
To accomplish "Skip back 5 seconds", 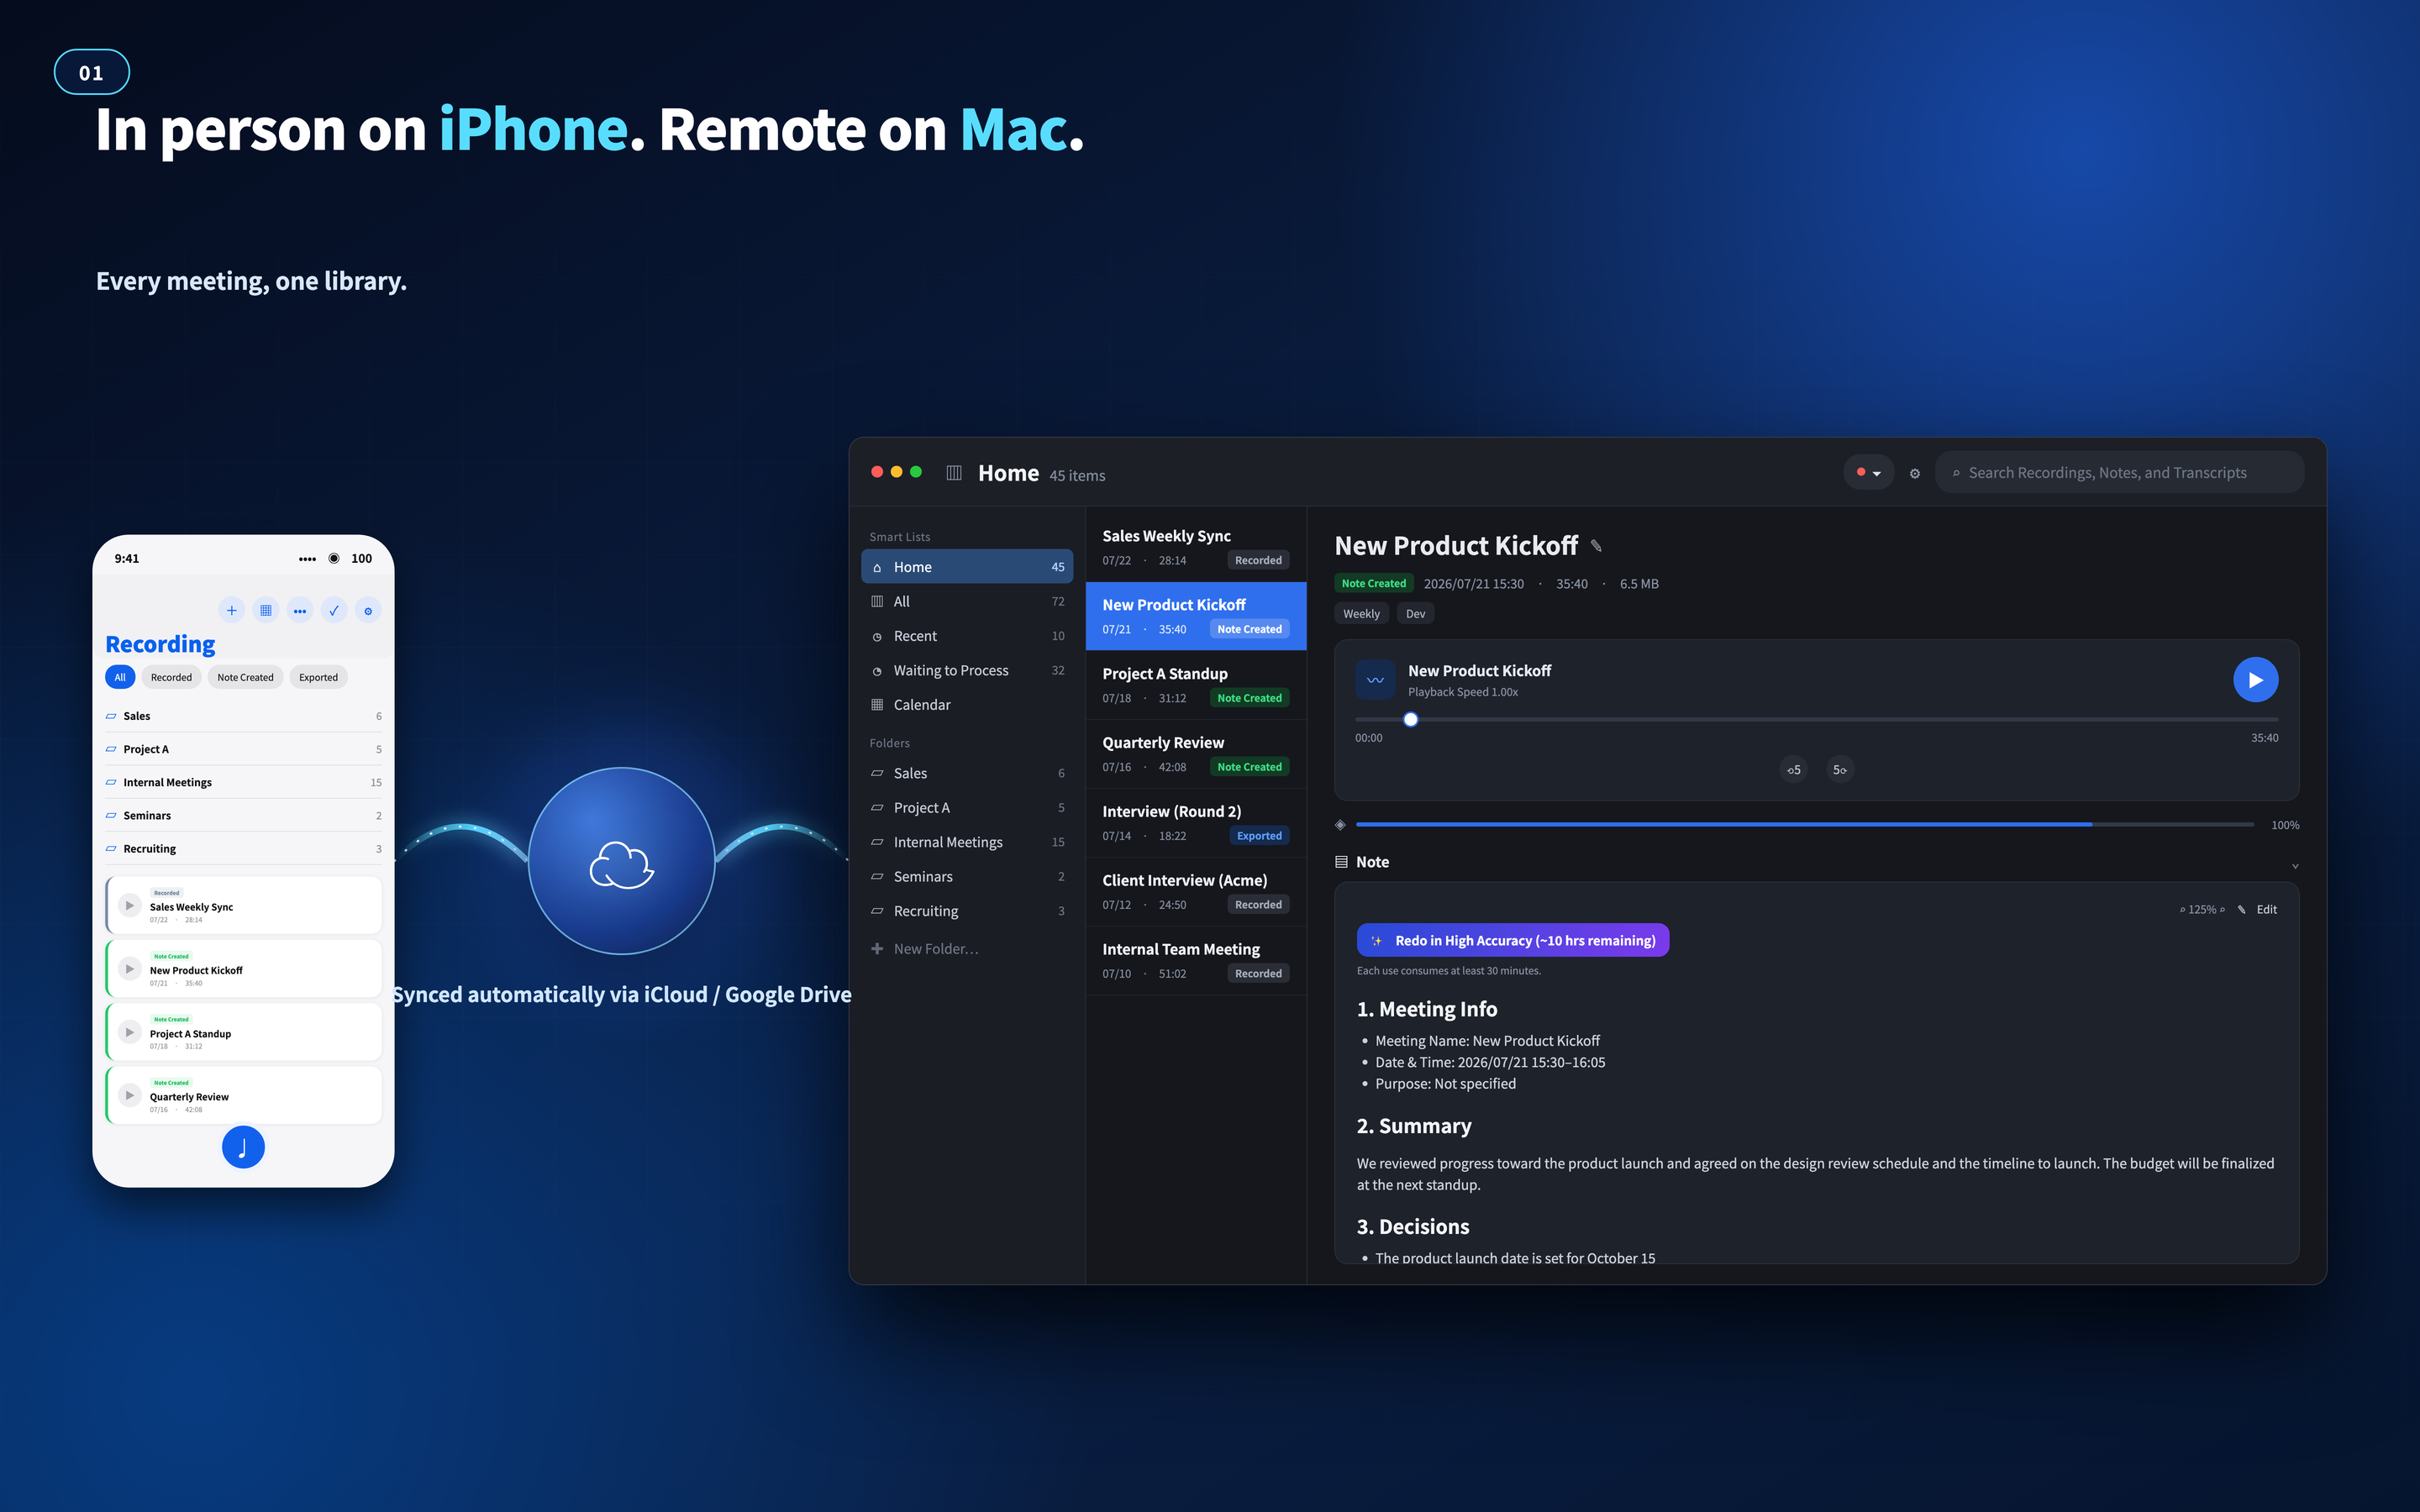I will [1794, 770].
